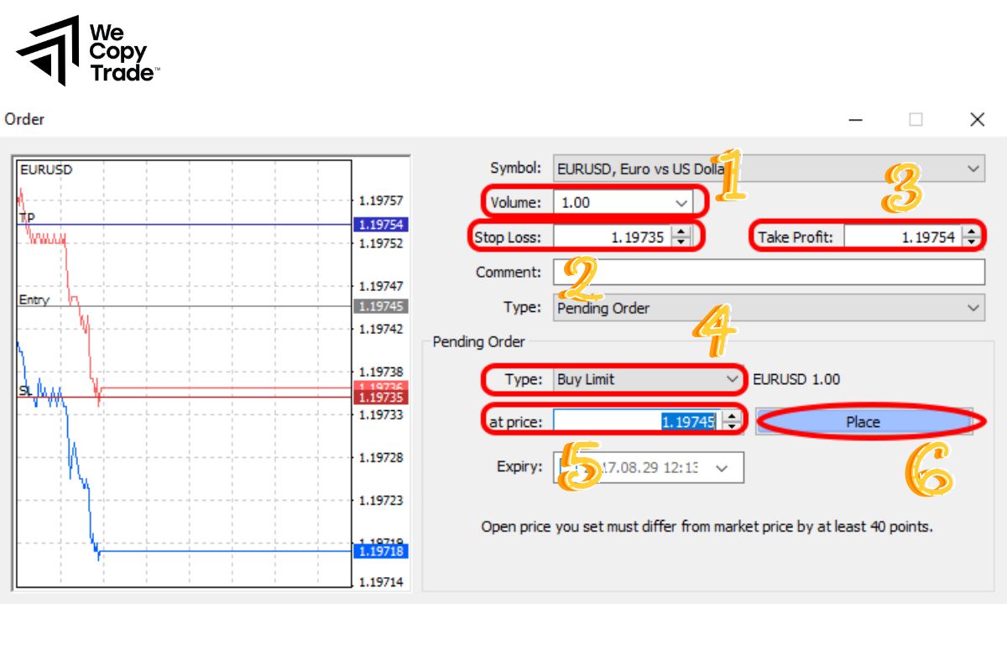
Task: Click the Stop Loss decrement arrow
Action: click(x=680, y=242)
